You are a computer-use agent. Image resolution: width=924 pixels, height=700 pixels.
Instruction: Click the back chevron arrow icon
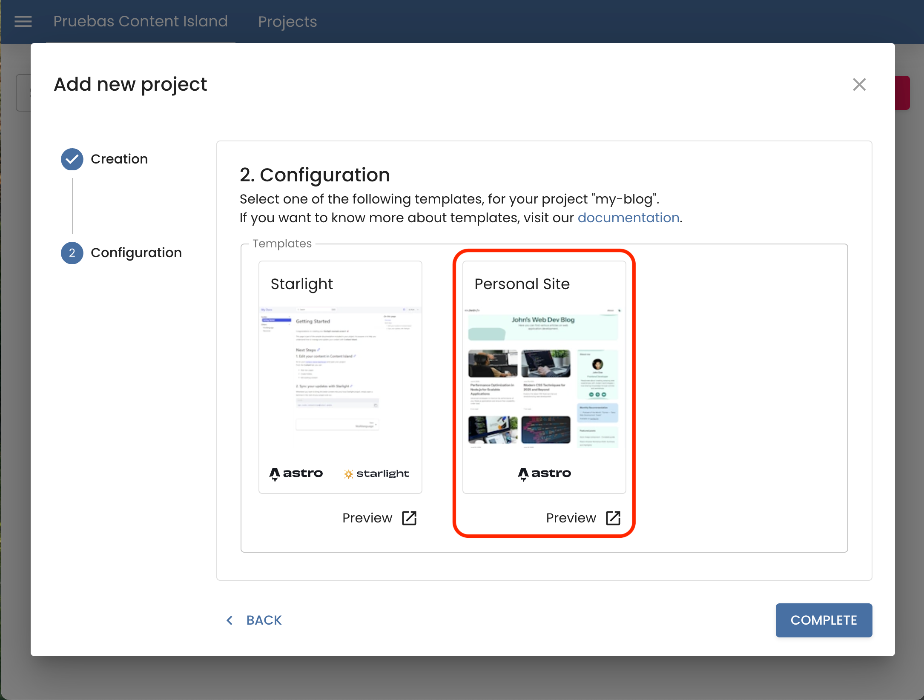pos(230,620)
